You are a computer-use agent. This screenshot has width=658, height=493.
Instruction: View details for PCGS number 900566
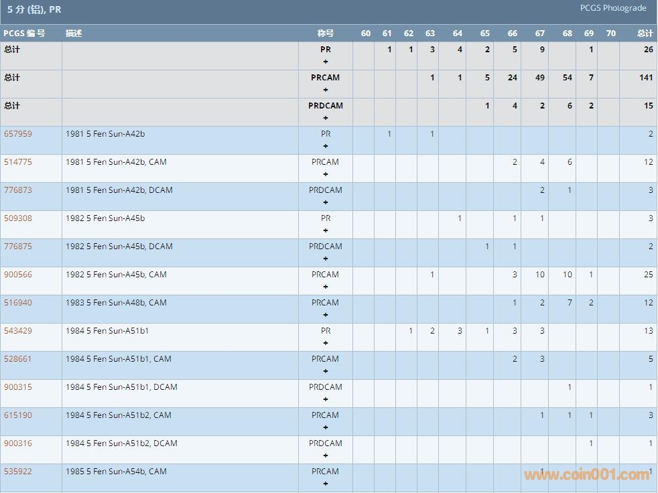coord(17,275)
